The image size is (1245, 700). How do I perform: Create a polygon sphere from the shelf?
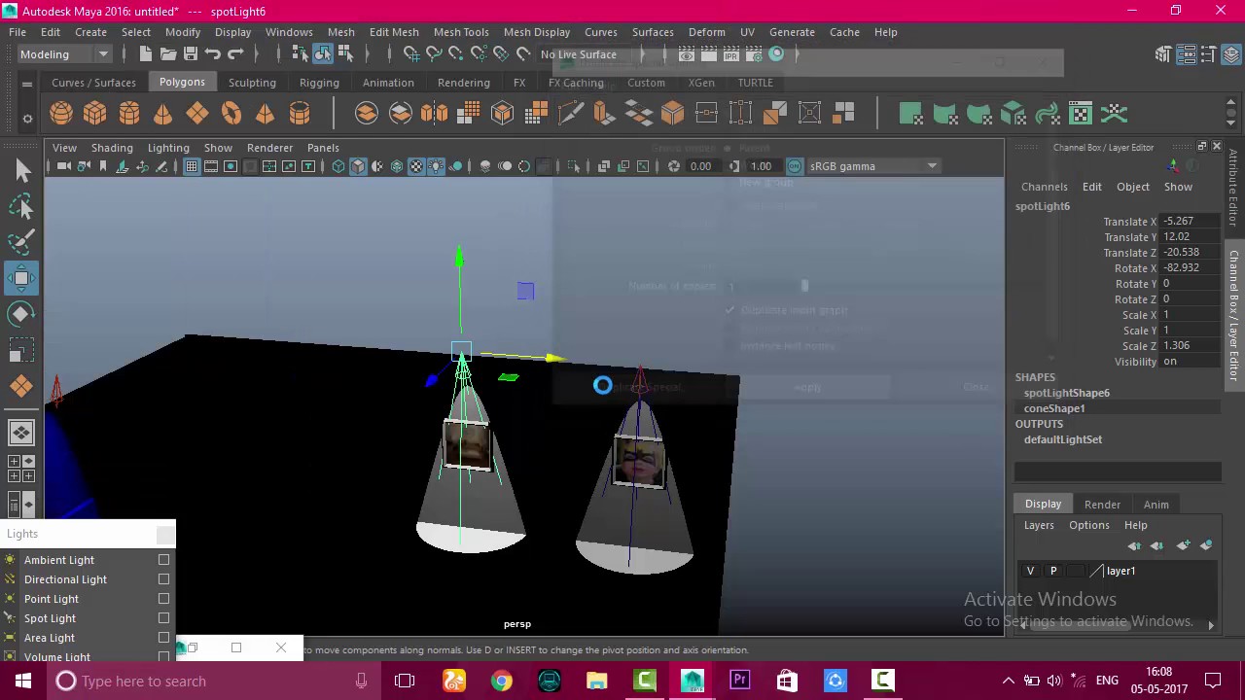[61, 114]
